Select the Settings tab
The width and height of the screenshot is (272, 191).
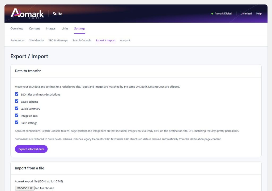[80, 28]
